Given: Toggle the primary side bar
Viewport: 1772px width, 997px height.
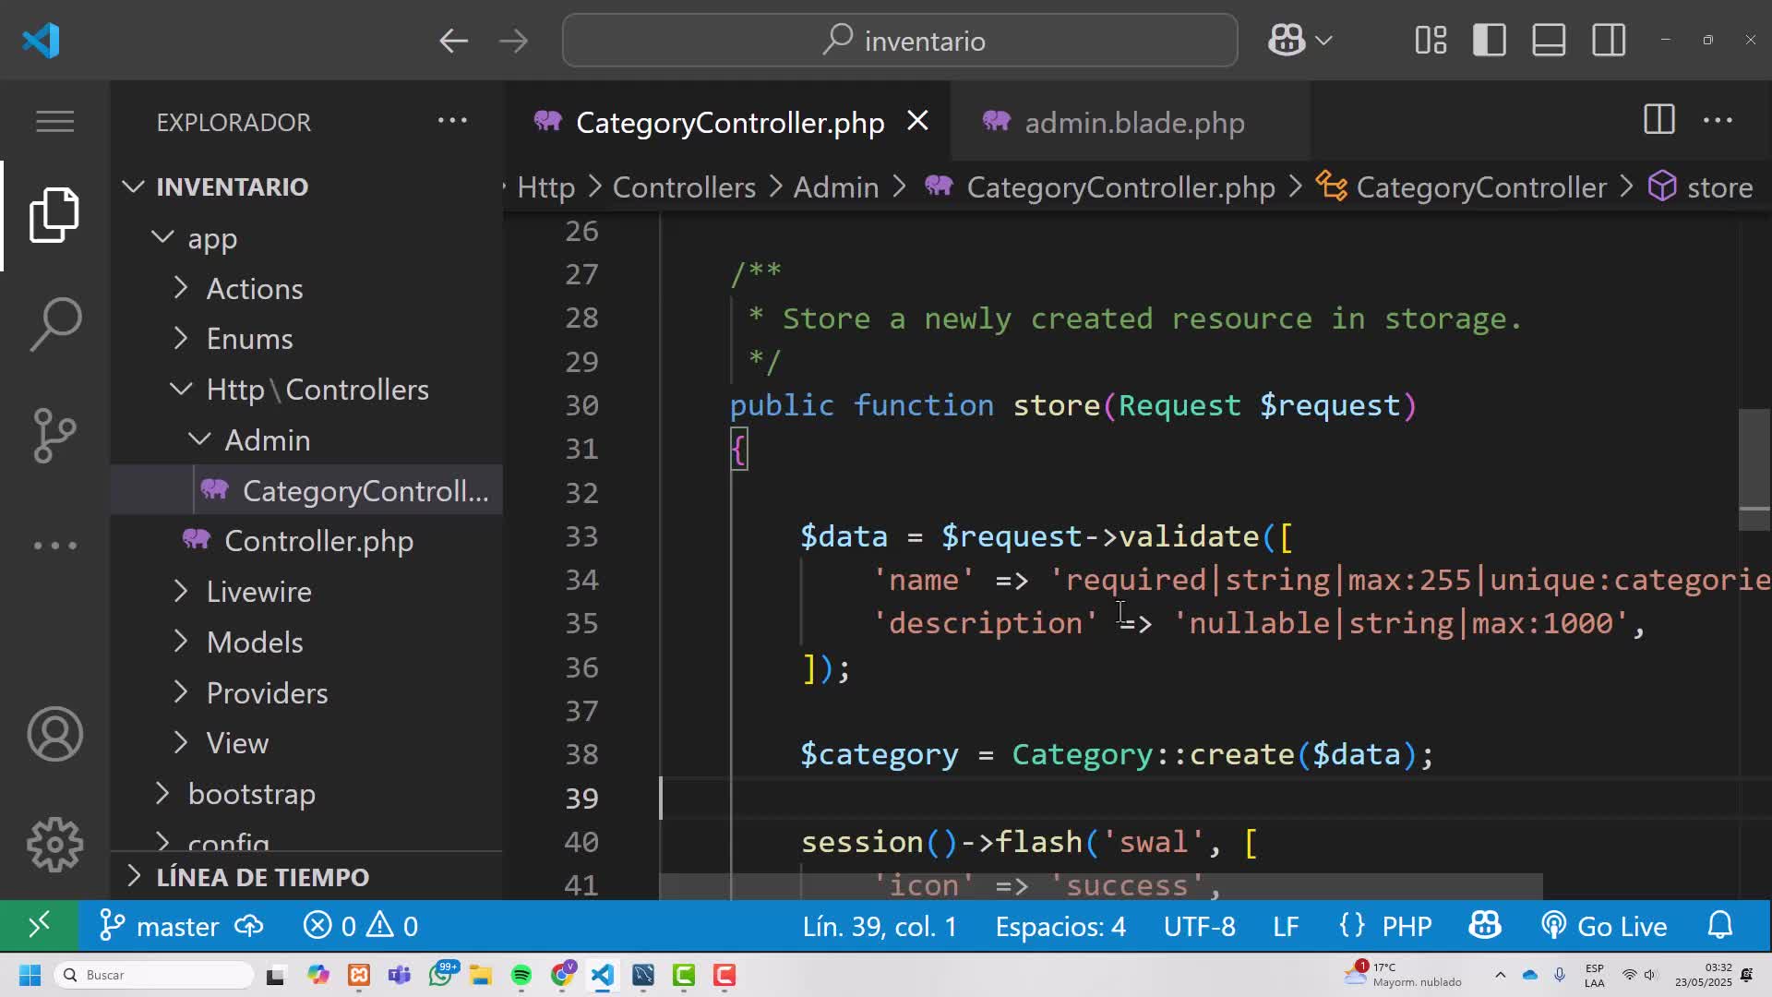Looking at the screenshot, I should point(1490,40).
